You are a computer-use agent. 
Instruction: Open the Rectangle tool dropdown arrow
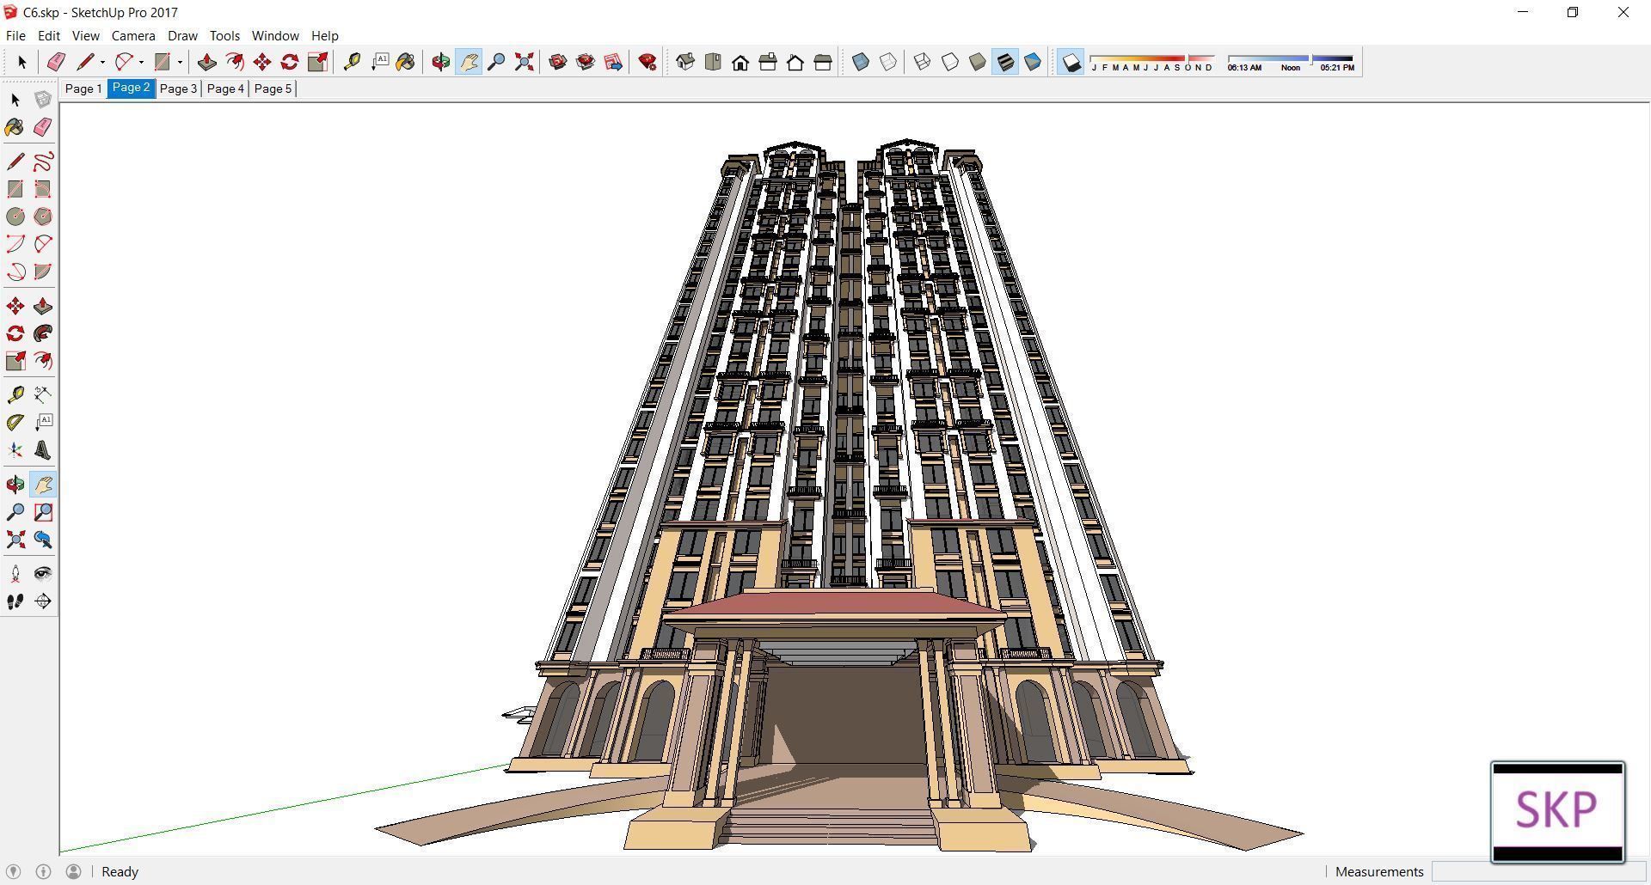(178, 62)
